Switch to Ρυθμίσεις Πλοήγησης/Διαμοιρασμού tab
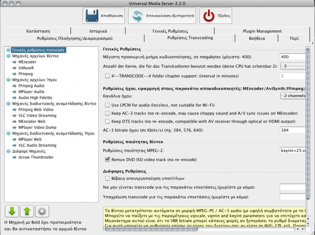 (x=75, y=38)
